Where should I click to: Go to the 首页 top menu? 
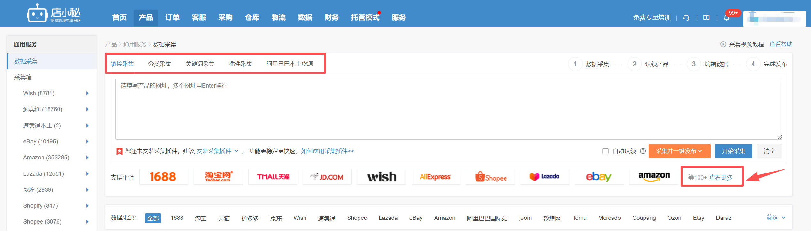(120, 18)
